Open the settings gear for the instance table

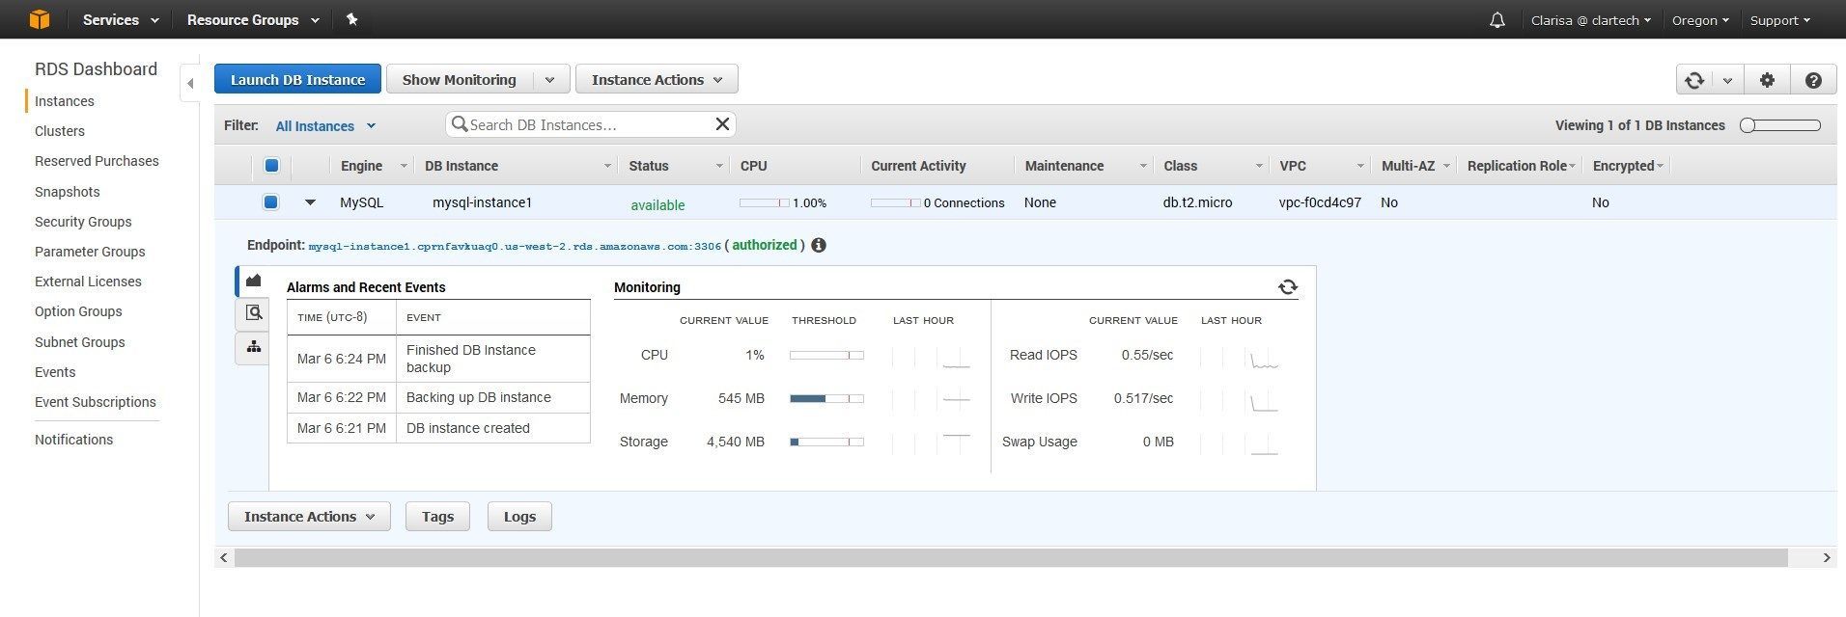1767,80
